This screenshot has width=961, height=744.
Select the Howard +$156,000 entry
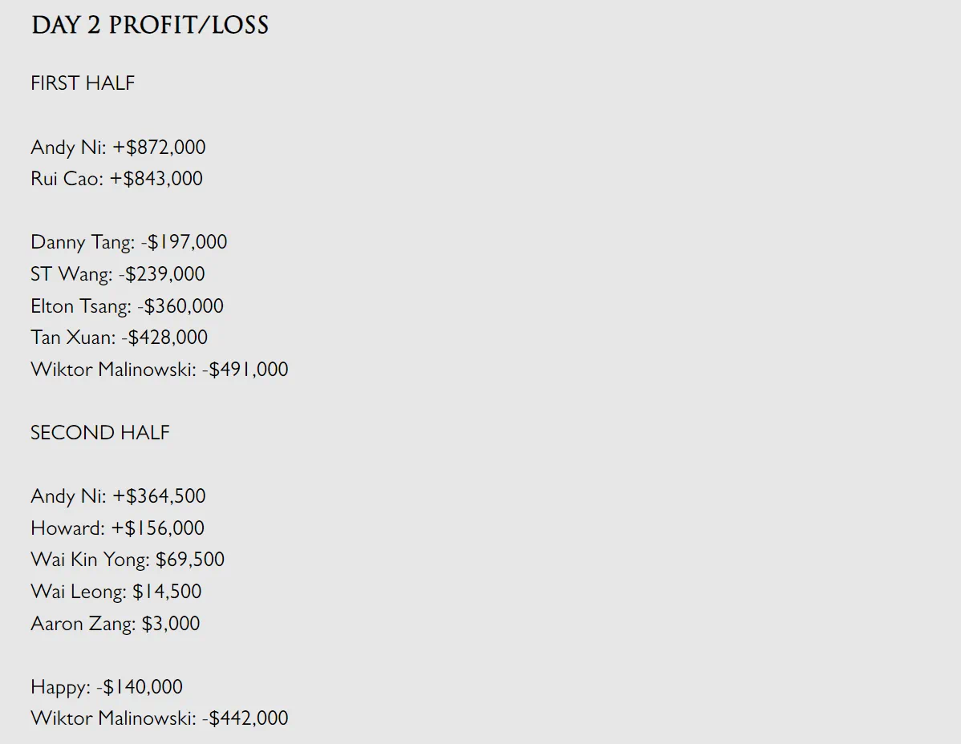point(117,528)
